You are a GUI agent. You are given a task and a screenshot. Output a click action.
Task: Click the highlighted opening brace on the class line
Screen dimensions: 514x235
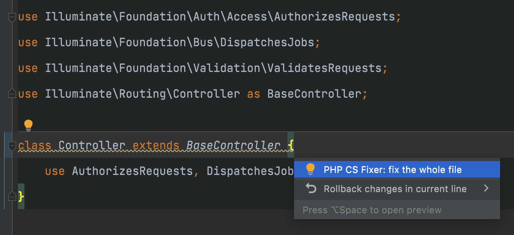click(290, 145)
